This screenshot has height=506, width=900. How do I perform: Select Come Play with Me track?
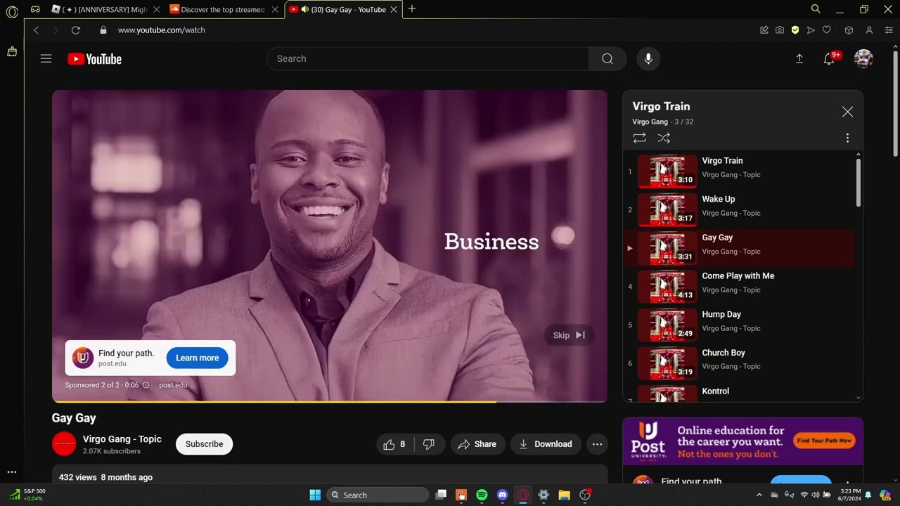[x=738, y=286]
